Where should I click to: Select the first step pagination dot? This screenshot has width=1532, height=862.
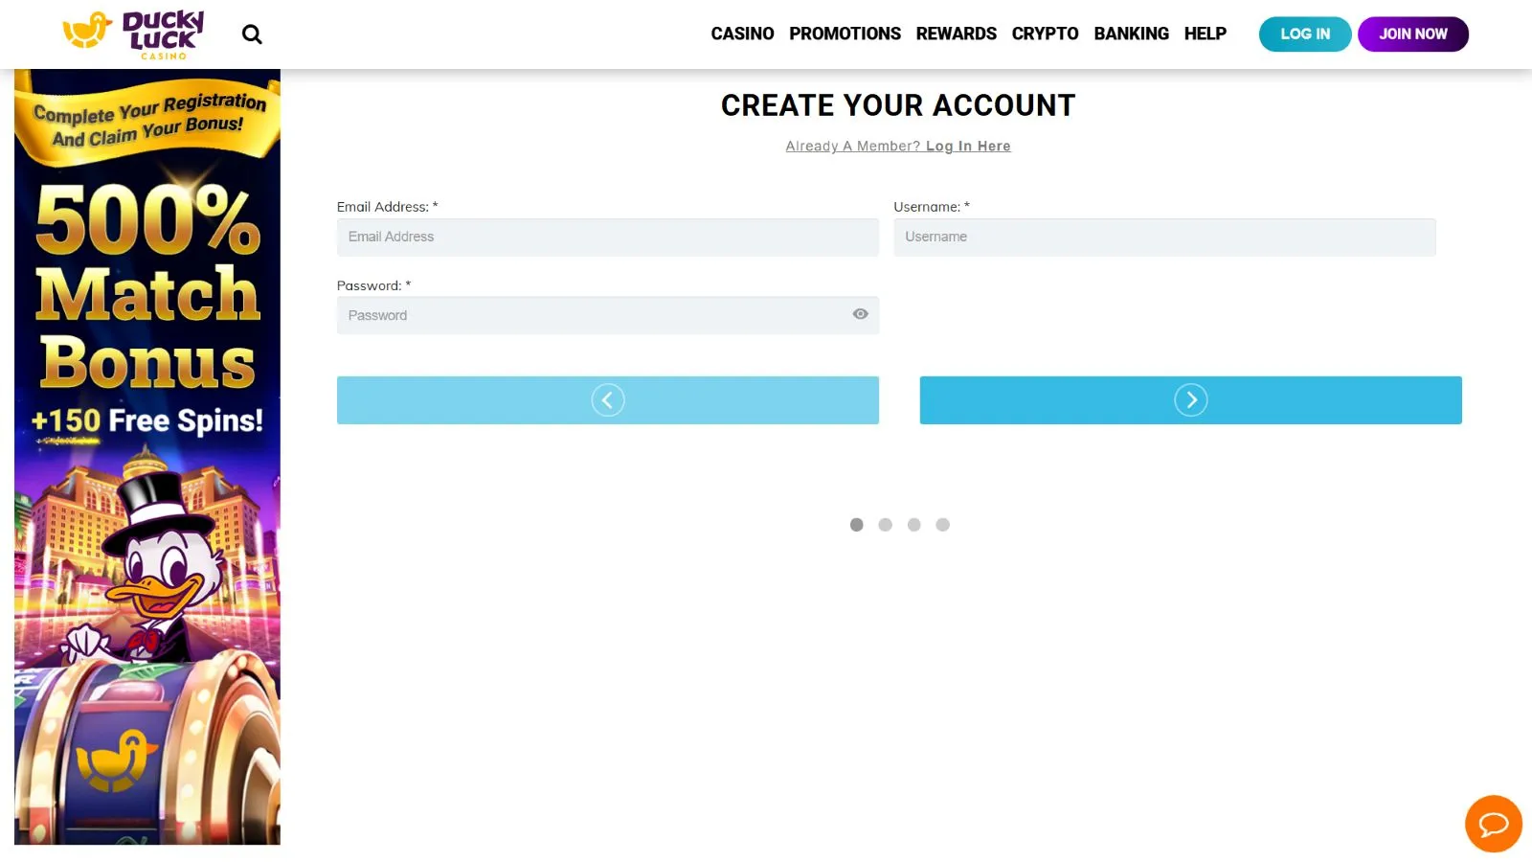[857, 525]
